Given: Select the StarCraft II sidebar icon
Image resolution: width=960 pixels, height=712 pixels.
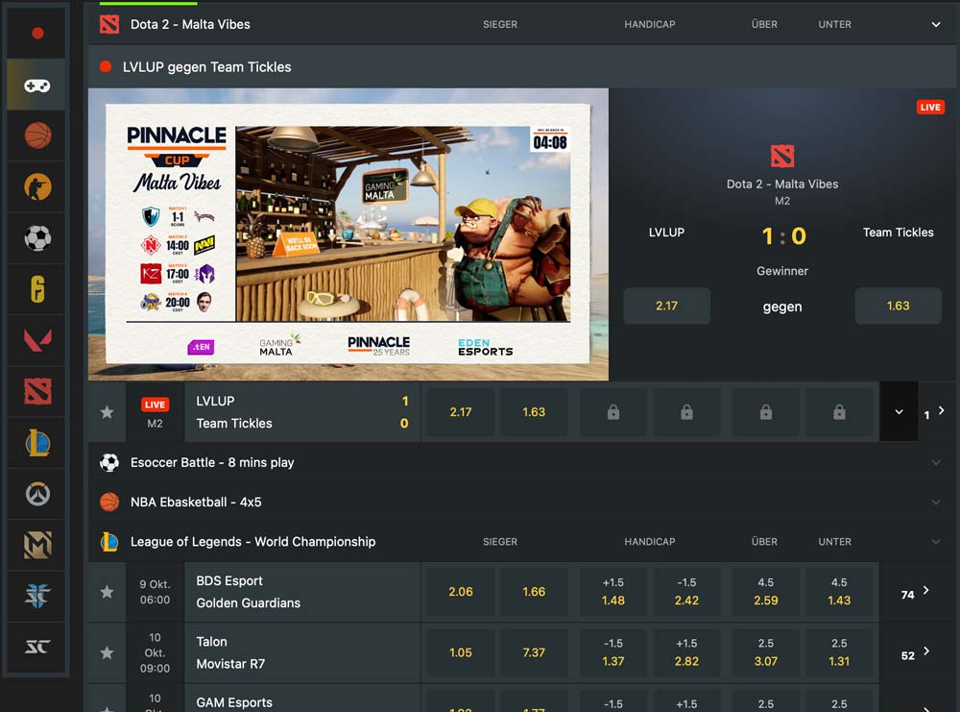Looking at the screenshot, I should coord(35,646).
